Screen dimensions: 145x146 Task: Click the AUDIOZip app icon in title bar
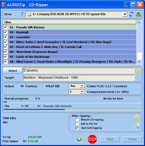coord(4,5)
